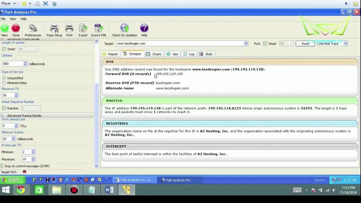361x203 pixels.
Task: Select Minimize-Delay radio button
Action: [x=4, y=83]
